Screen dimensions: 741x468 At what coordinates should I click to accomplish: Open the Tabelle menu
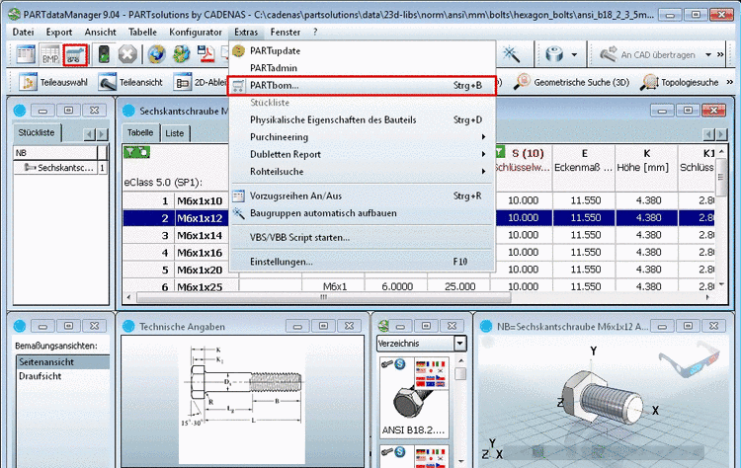142,33
